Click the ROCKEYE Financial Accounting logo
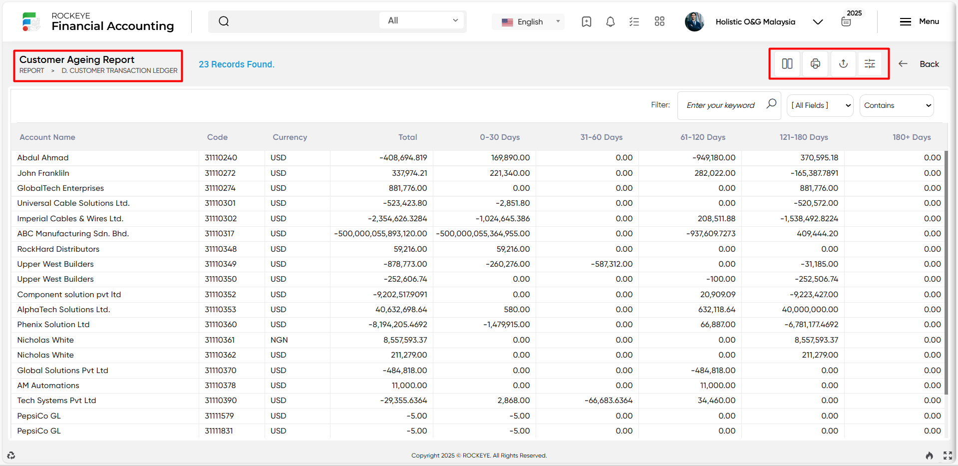Image resolution: width=958 pixels, height=466 pixels. pyautogui.click(x=98, y=21)
